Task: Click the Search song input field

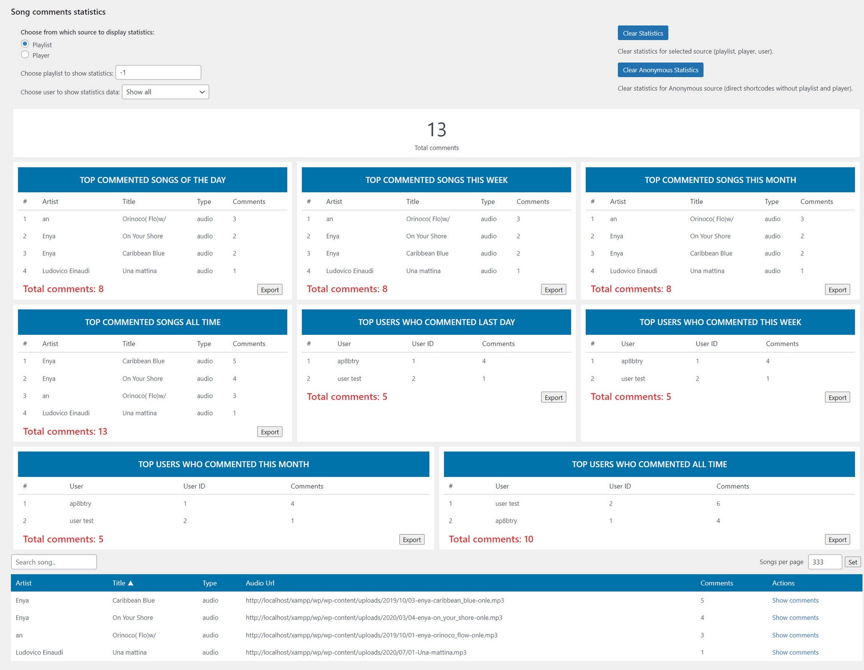Action: [54, 562]
